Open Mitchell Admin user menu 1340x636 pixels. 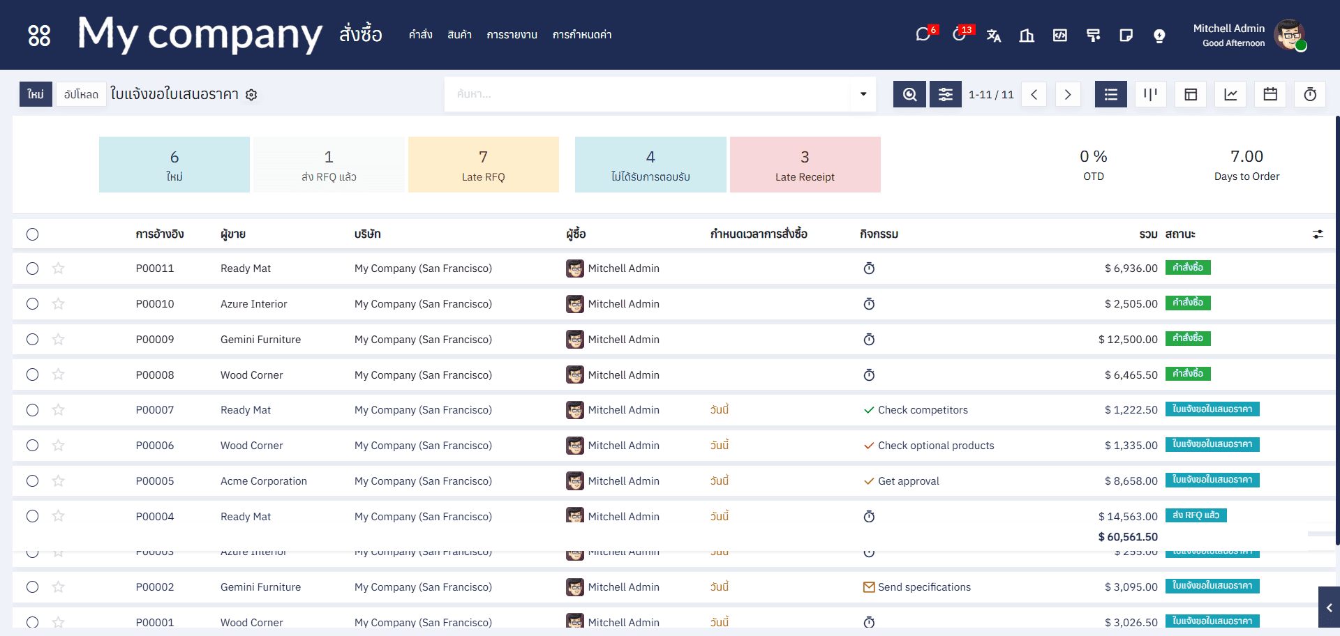pos(1248,35)
